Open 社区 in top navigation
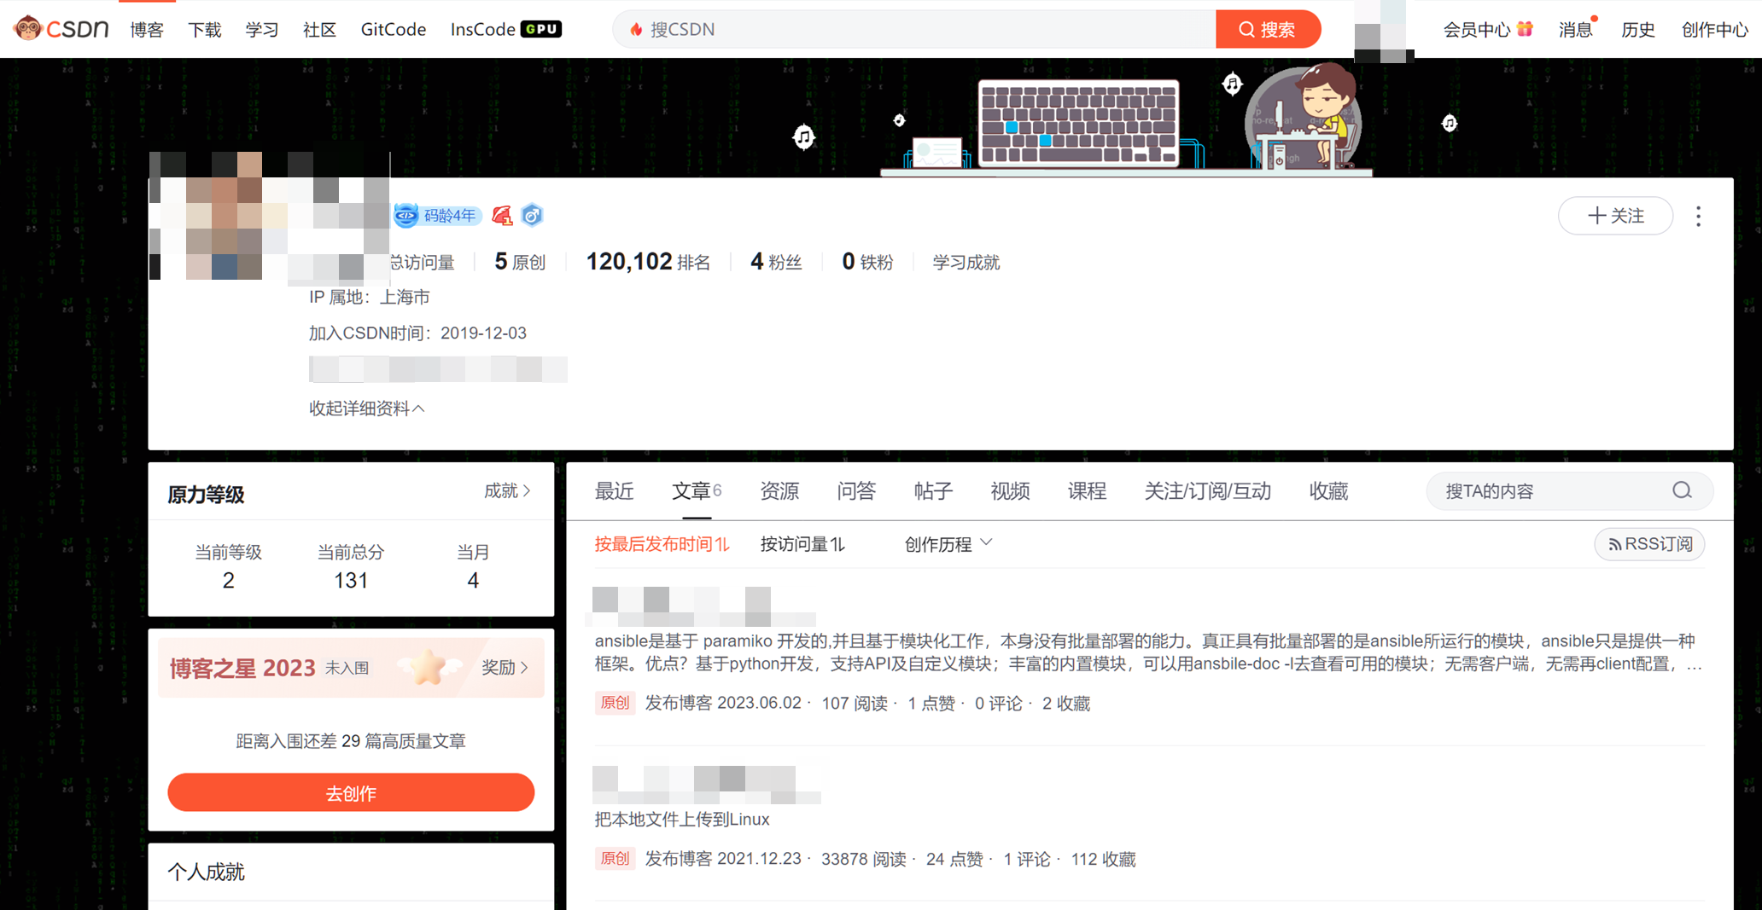The width and height of the screenshot is (1762, 910). click(x=320, y=30)
